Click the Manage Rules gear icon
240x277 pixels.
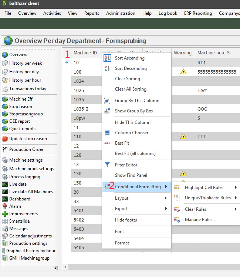tap(177, 220)
